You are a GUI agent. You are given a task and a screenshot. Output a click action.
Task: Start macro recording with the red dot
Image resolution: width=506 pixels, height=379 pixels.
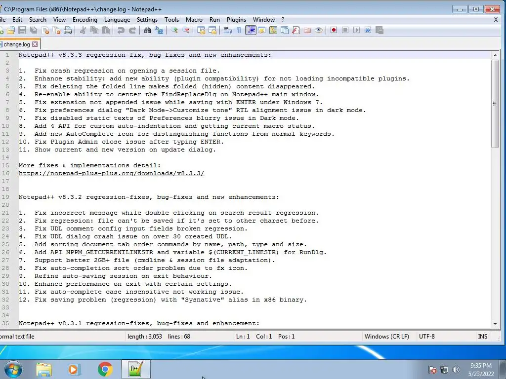click(x=334, y=30)
